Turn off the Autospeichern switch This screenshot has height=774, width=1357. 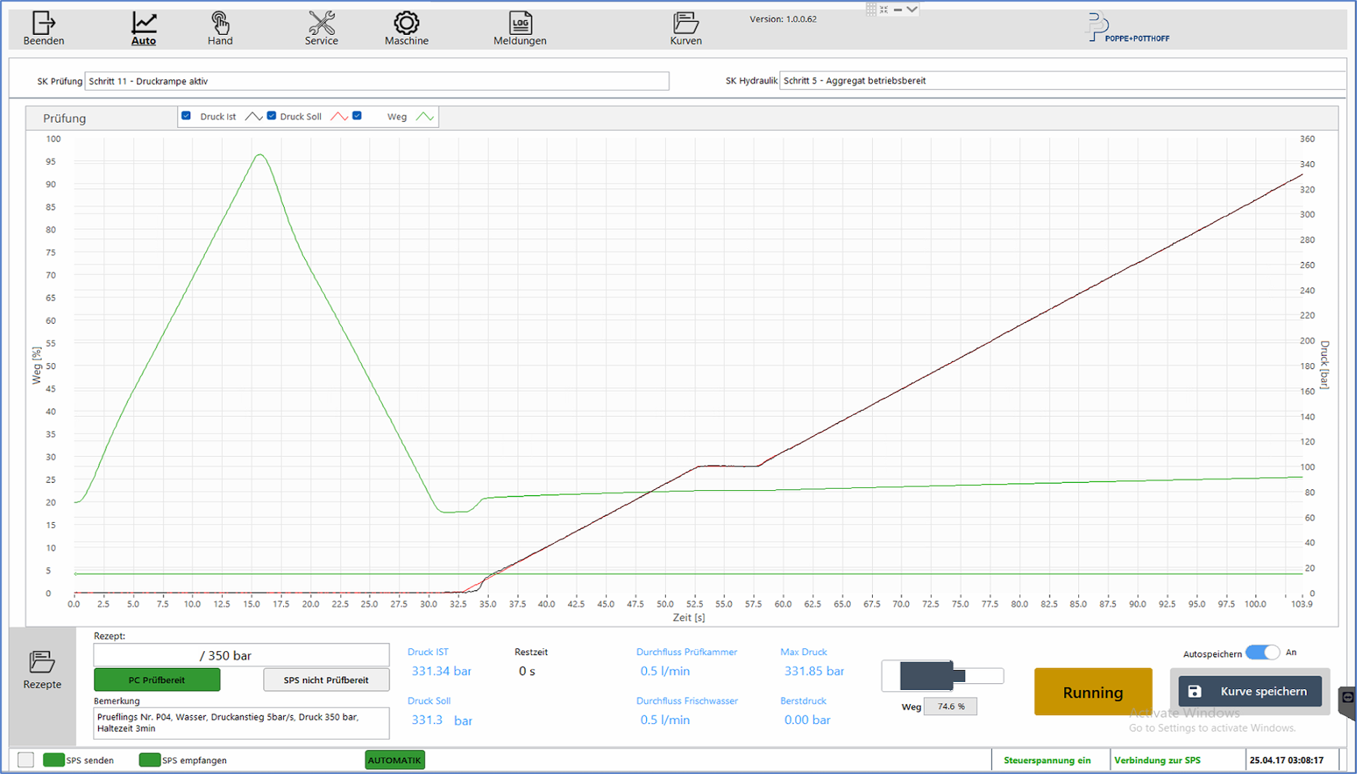[x=1263, y=652]
